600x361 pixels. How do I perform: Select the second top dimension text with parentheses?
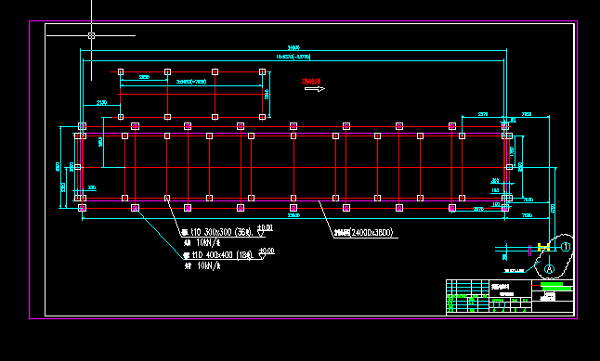pyautogui.click(x=293, y=57)
